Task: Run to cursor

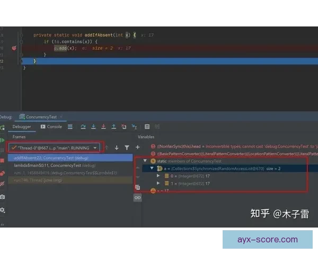Action: coord(134,127)
